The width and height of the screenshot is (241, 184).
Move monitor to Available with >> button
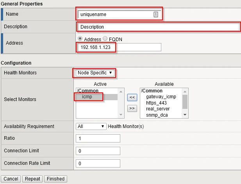pyautogui.click(x=132, y=108)
